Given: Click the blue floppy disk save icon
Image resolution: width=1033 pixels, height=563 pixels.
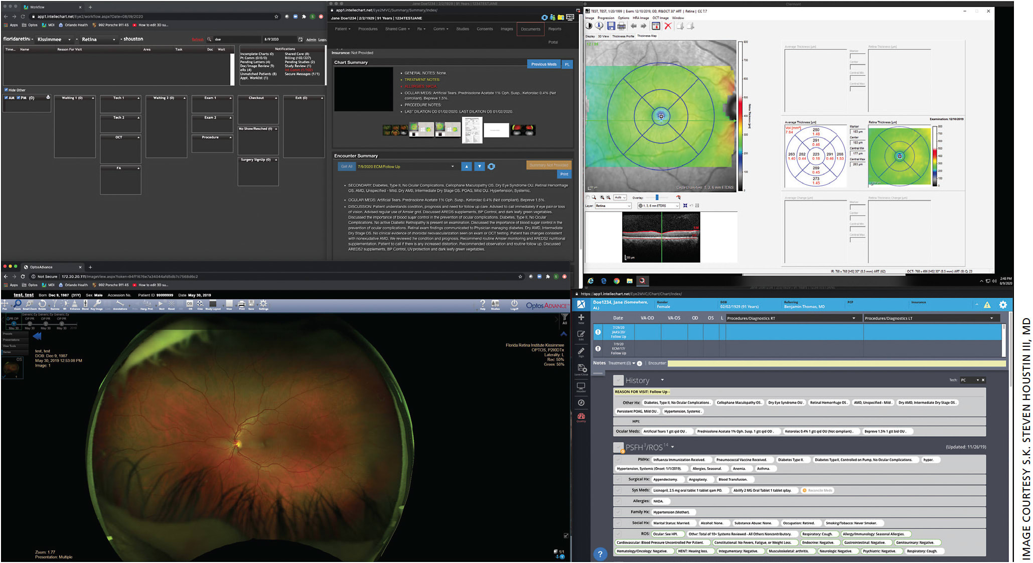Looking at the screenshot, I should pos(611,26).
